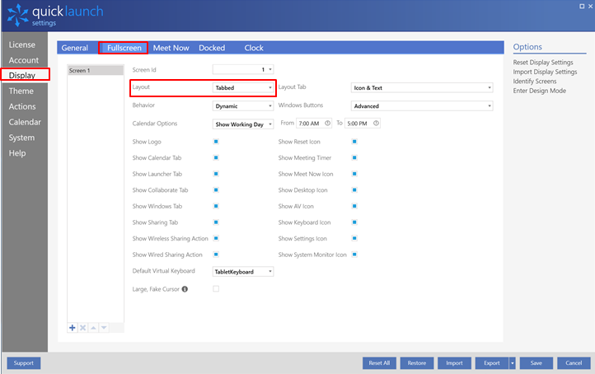Open Help in sidebar
Viewport: 595px width, 374px height.
17,153
